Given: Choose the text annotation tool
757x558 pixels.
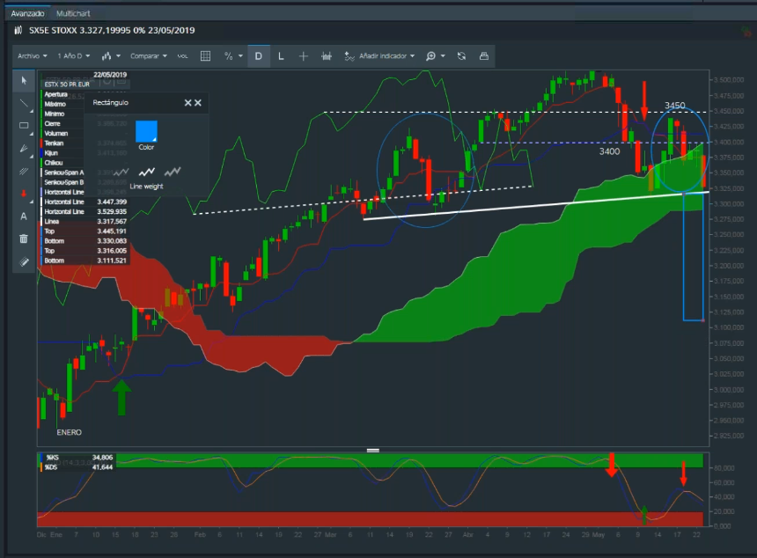Looking at the screenshot, I should coord(24,216).
